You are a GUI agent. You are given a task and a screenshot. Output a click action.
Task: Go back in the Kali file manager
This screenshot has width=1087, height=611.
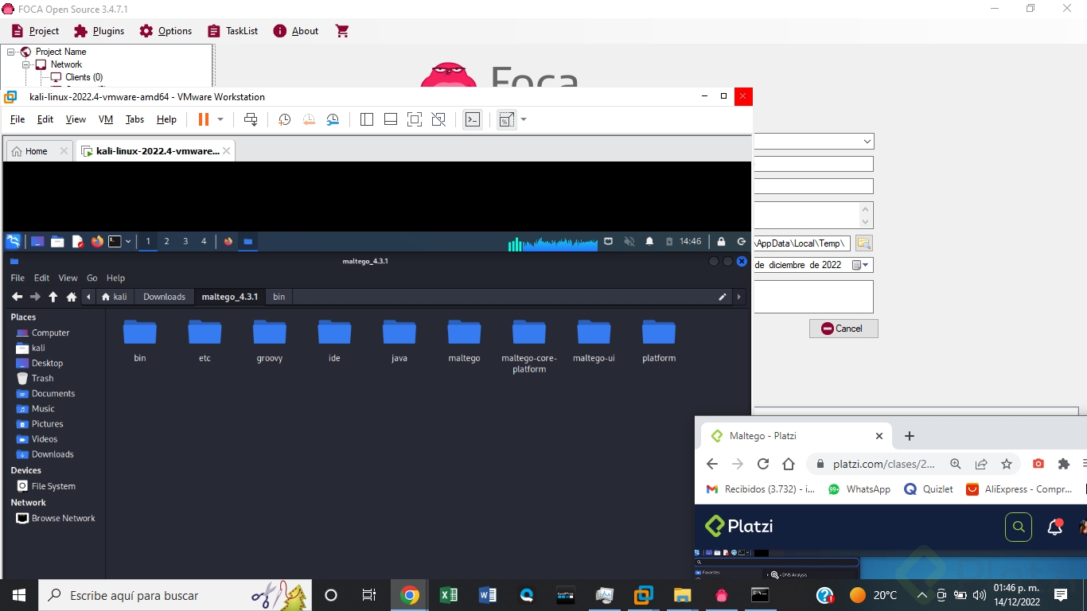pyautogui.click(x=17, y=297)
